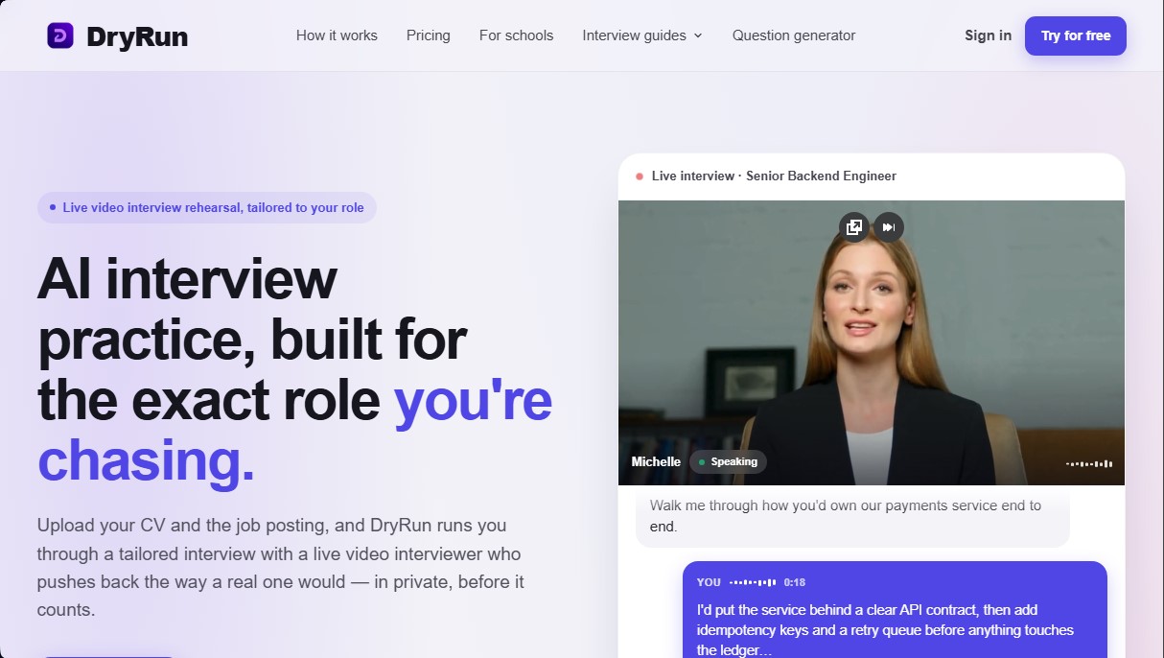Click the video audio waveform indicator
Image resolution: width=1164 pixels, height=658 pixels.
[x=1089, y=463]
